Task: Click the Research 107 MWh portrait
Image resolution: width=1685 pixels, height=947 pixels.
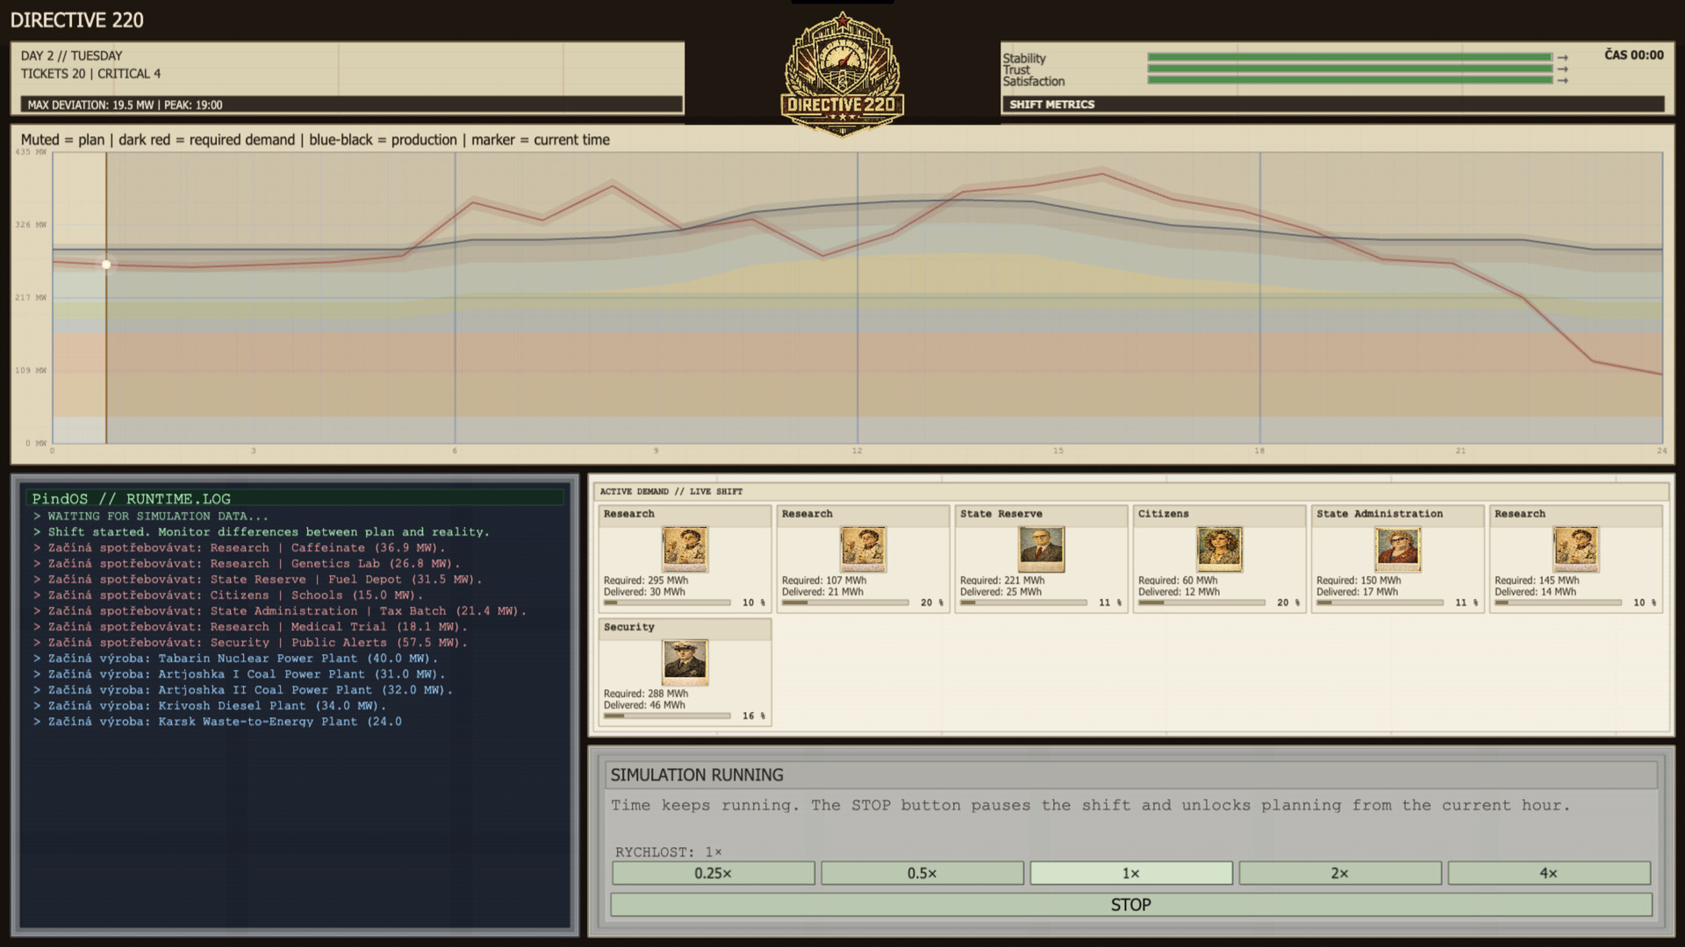Action: [x=863, y=549]
